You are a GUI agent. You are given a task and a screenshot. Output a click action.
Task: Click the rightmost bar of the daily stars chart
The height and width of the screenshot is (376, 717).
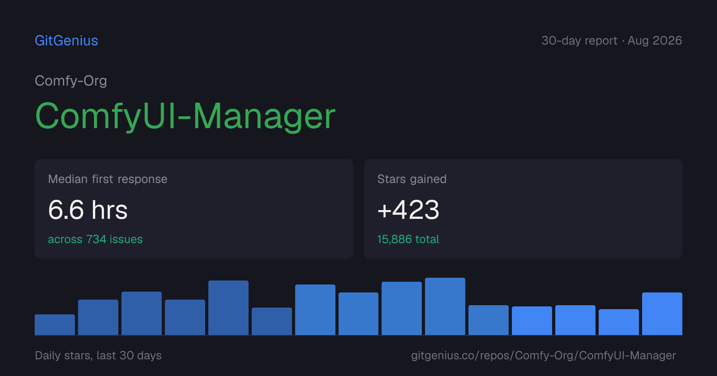pyautogui.click(x=662, y=314)
